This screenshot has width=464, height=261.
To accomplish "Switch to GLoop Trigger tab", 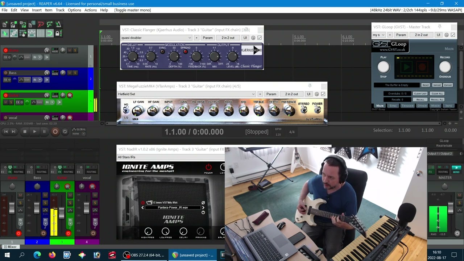I will 407,106.
